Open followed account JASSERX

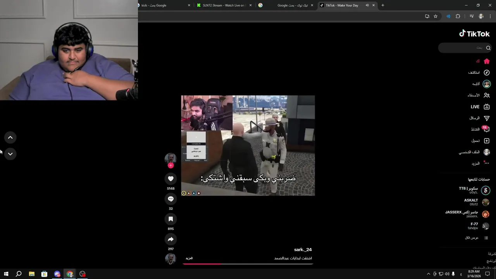[x=467, y=214]
